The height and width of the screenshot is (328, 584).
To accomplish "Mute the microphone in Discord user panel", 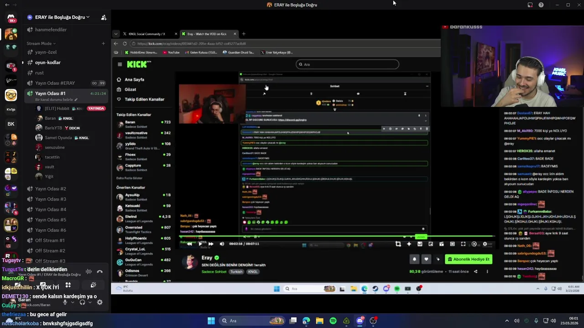I will (x=65, y=302).
